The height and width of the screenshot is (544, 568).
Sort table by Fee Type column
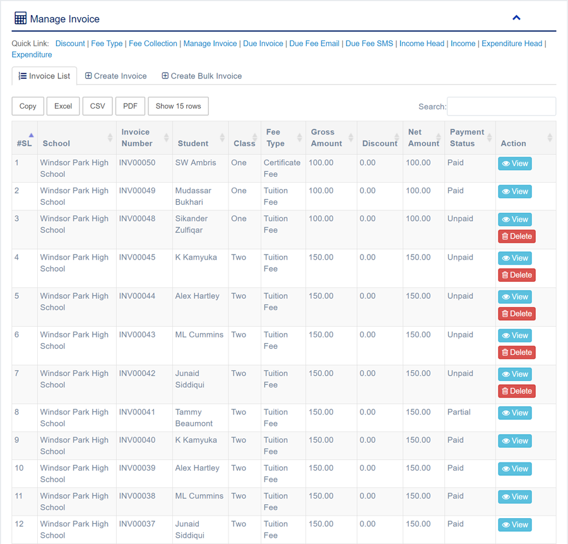[283, 138]
